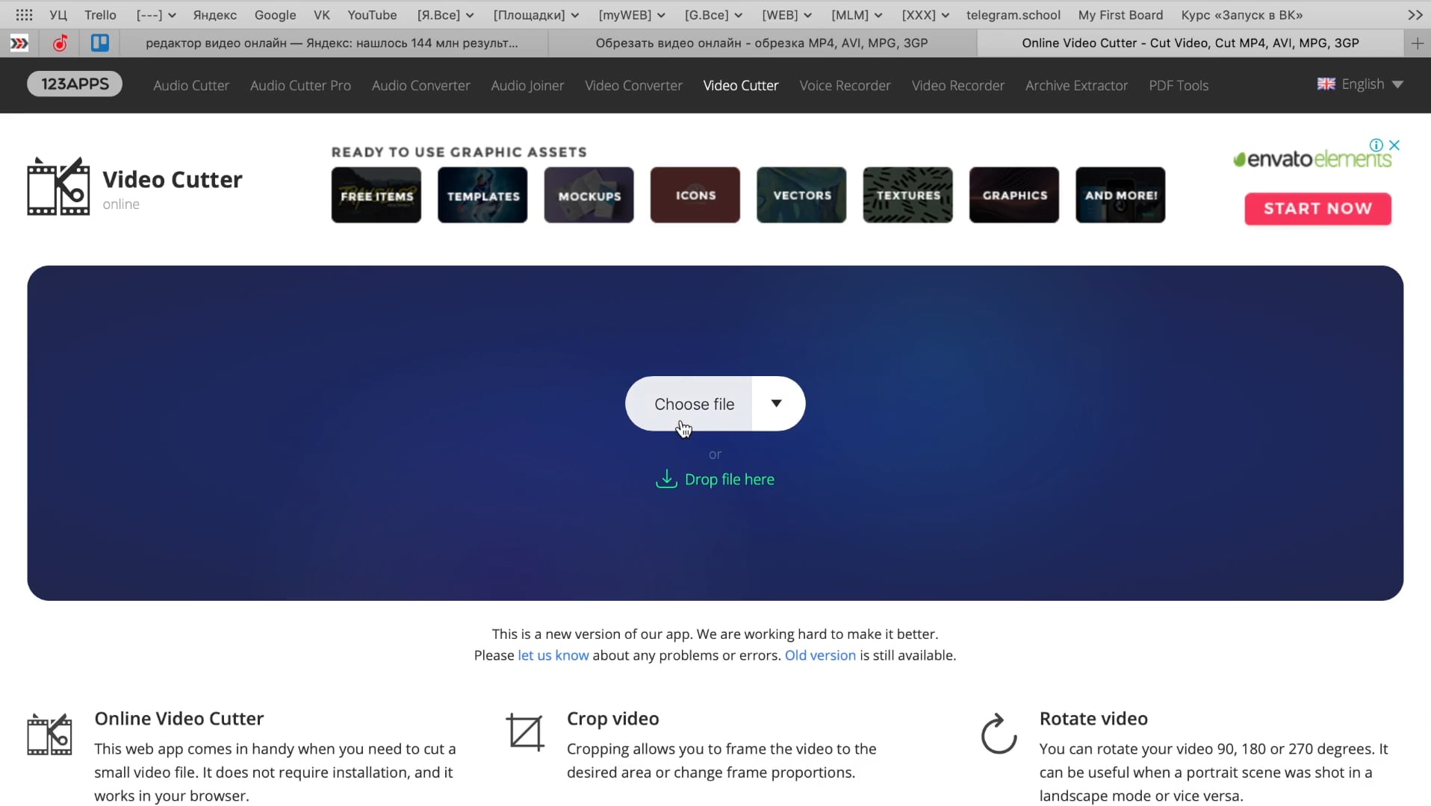Image resolution: width=1431 pixels, height=806 pixels.
Task: Click the Choose file button
Action: tap(689, 403)
